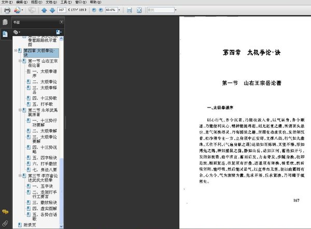Open the collaborate icon dropdown in toolbar
Viewport: 311px width, 229px height.
click(22, 10)
